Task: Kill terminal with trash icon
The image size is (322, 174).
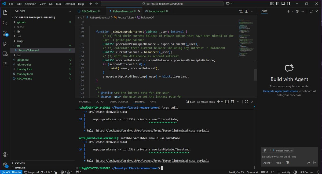Action: [x=233, y=102]
